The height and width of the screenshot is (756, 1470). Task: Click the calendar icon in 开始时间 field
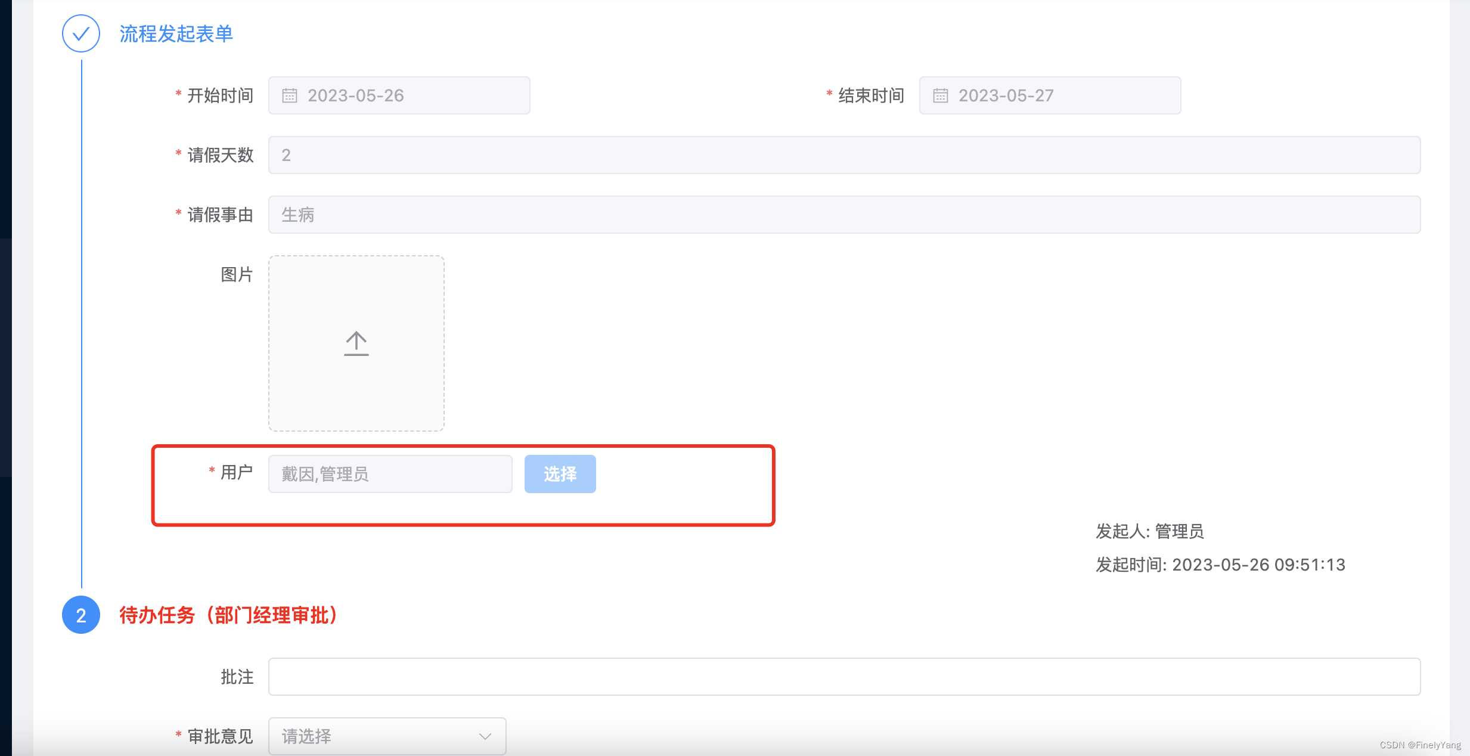pyautogui.click(x=290, y=95)
